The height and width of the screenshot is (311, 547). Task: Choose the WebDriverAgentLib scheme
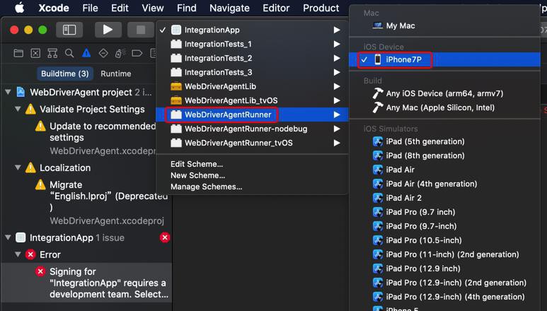(x=252, y=86)
